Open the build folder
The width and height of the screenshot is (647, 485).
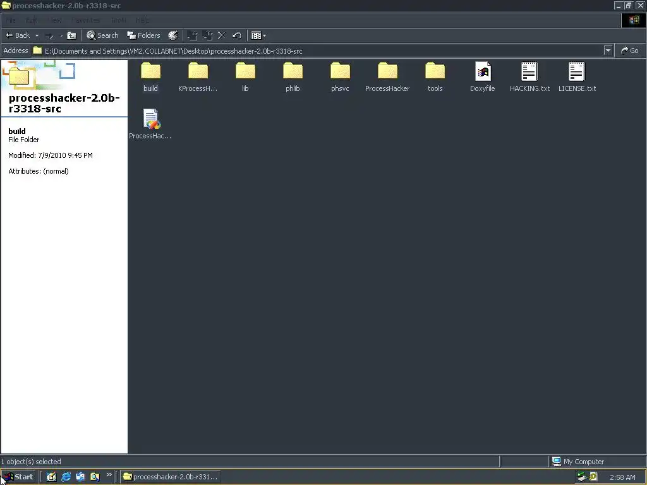150,76
